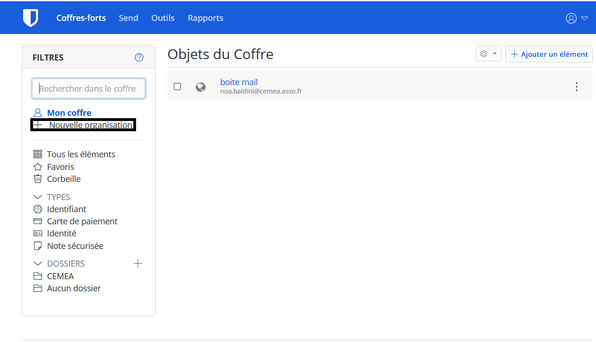Filter by Identité type
The width and height of the screenshot is (596, 342).
(62, 233)
